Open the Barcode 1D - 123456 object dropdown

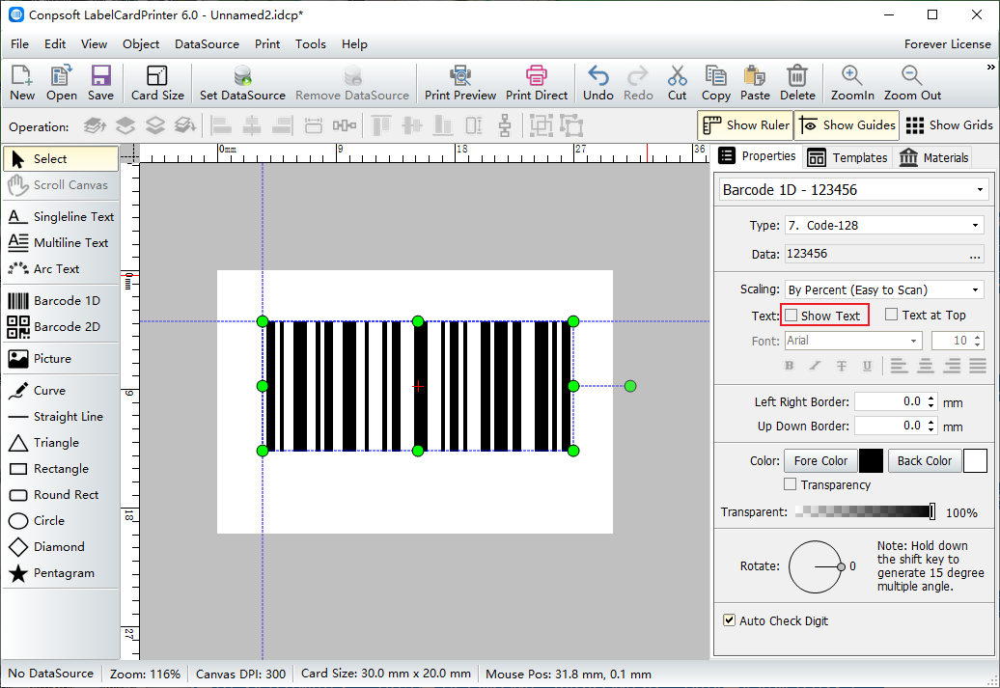click(x=980, y=190)
